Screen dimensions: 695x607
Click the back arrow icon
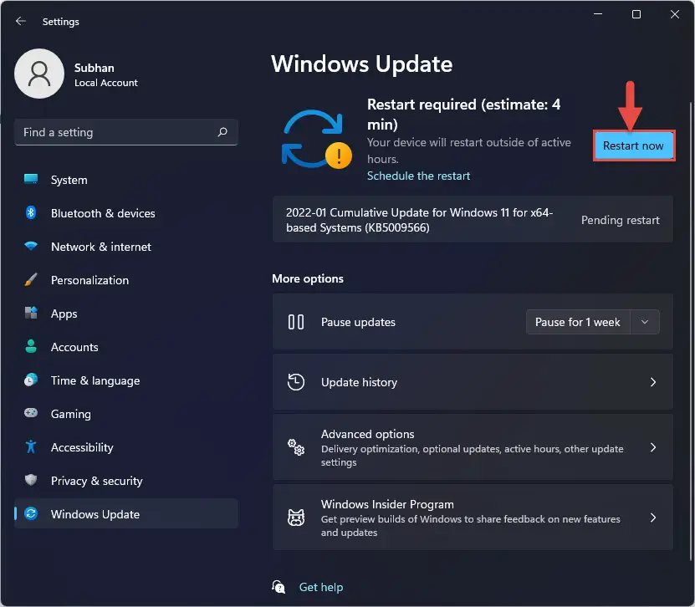point(20,21)
